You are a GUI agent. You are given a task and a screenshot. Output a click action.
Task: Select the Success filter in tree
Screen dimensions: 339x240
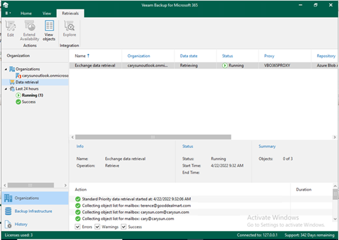29,102
